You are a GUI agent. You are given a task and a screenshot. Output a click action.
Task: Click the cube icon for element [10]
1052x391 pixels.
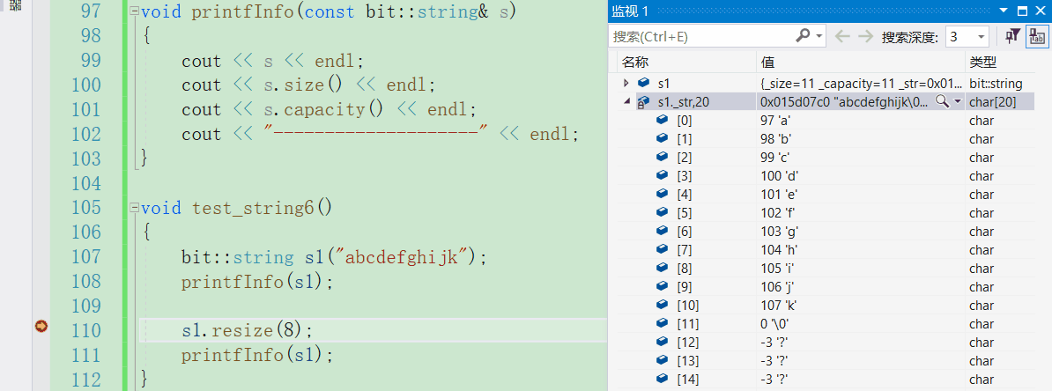point(663,306)
